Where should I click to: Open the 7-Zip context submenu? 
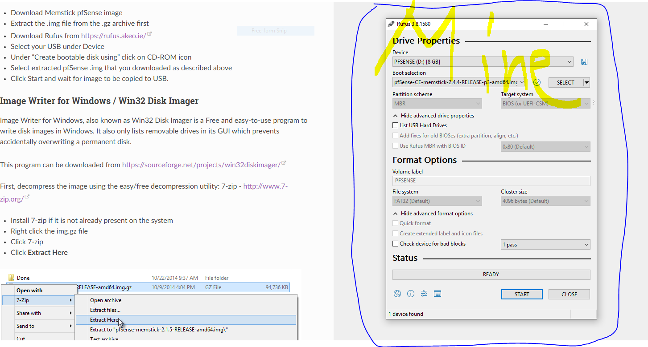[x=38, y=300]
